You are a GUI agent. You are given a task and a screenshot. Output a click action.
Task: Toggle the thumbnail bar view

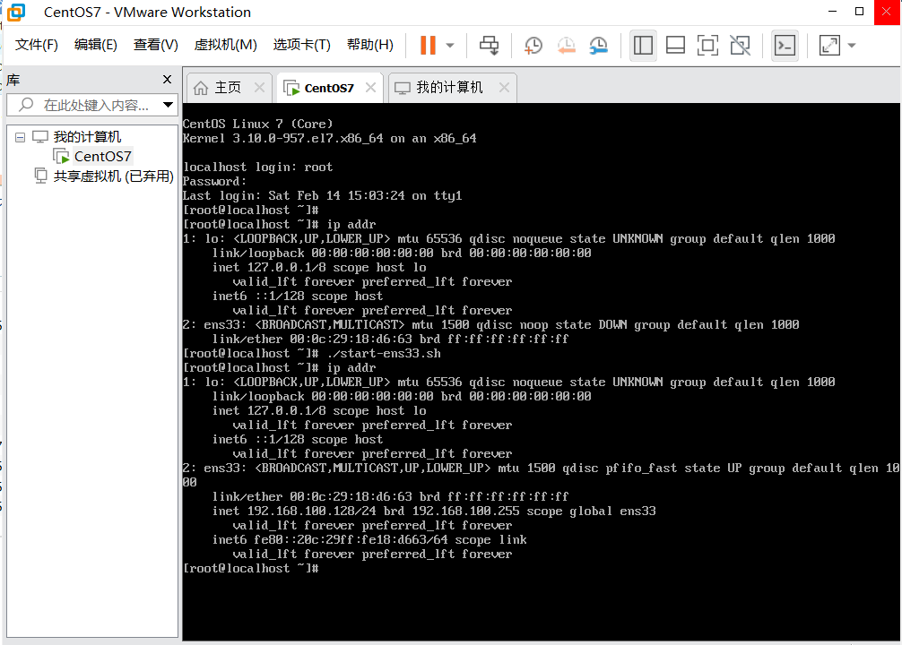pos(675,45)
